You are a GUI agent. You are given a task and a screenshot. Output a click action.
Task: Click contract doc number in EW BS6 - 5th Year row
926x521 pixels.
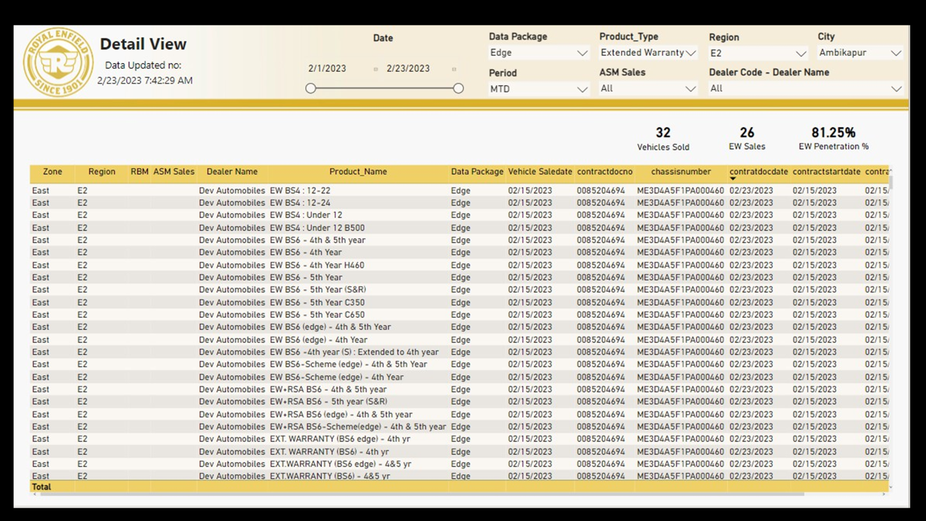[601, 277]
